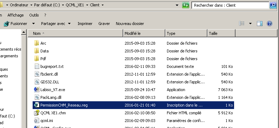Click Imprimer in the toolbar
This screenshot has width=279, height=128.
[85, 24]
